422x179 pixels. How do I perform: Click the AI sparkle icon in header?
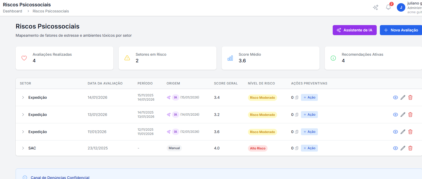376,7
